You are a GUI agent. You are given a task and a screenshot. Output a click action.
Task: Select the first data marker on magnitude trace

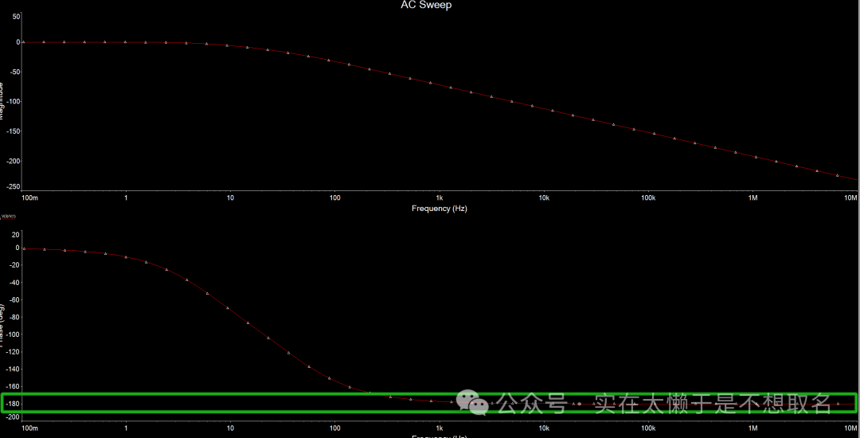tap(23, 41)
